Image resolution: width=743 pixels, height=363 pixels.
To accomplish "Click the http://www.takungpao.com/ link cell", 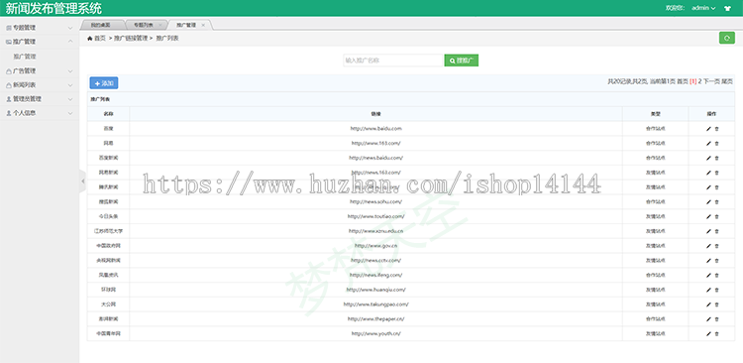I will [x=375, y=304].
